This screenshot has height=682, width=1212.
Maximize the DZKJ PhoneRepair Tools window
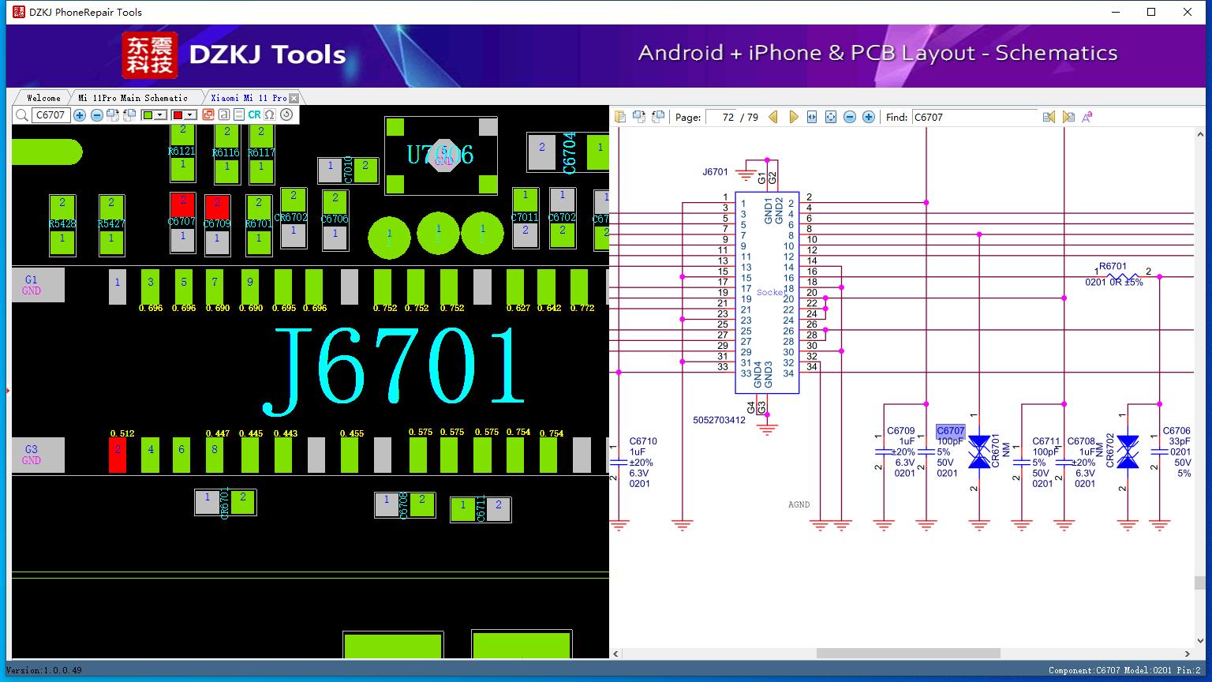[1151, 12]
